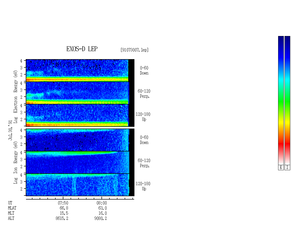The height and width of the screenshot is (225, 291).
Task: Click the EXOS-D LEP plot title
Action: pos(82,49)
